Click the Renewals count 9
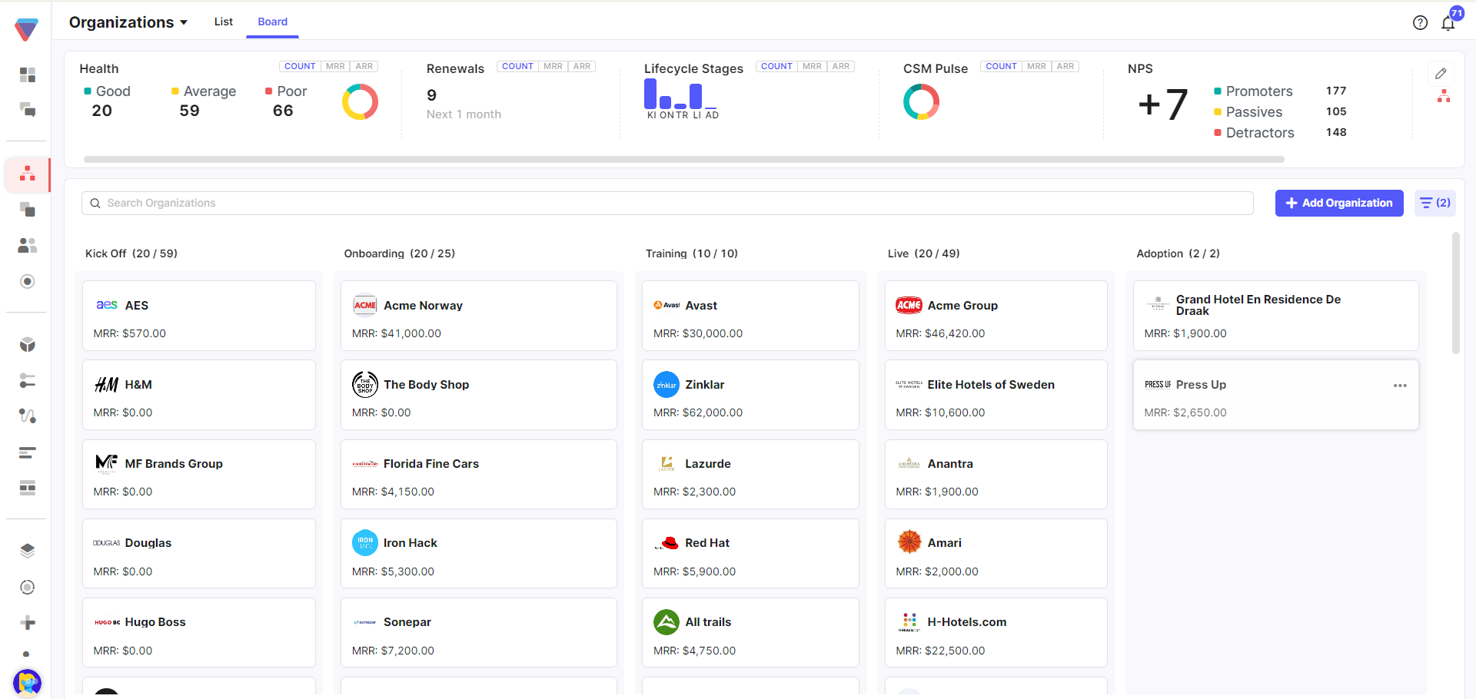 pyautogui.click(x=431, y=95)
